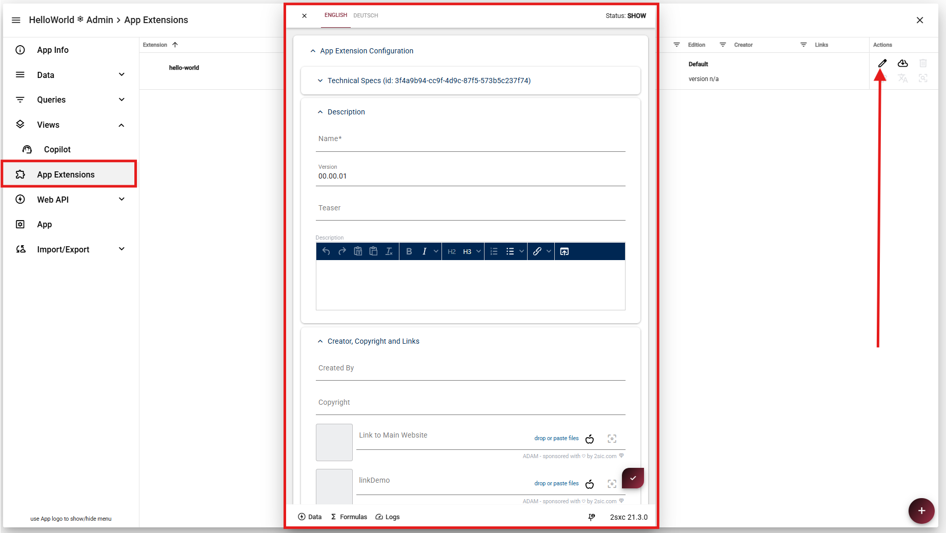
Task: Switch to the Deutsch language tab
Action: 366,15
